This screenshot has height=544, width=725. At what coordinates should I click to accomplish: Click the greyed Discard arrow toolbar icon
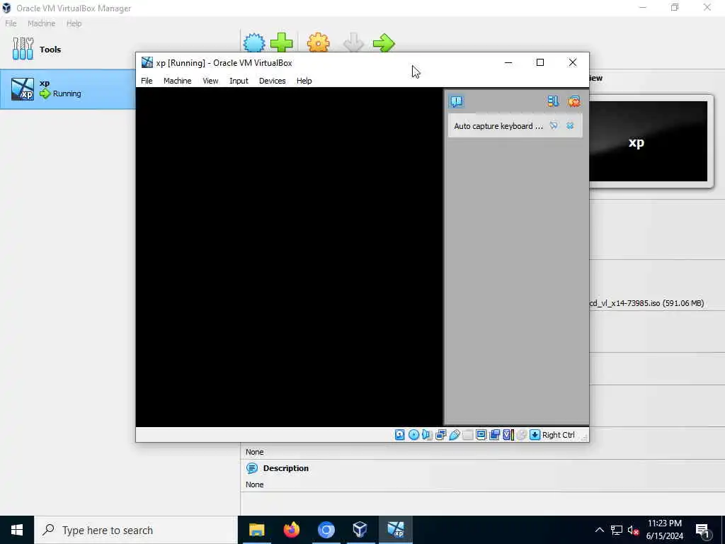(354, 43)
